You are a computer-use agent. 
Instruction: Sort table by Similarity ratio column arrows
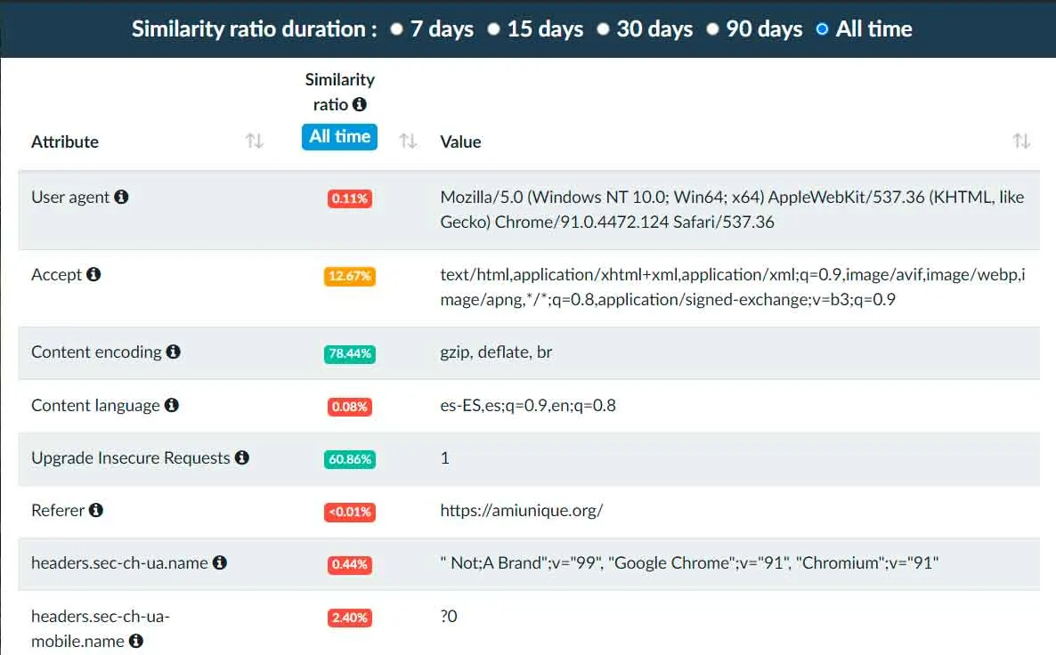click(408, 141)
